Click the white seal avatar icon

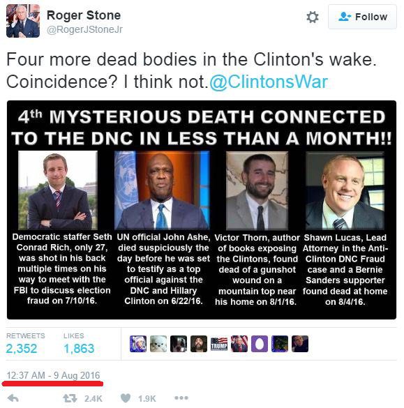158,344
